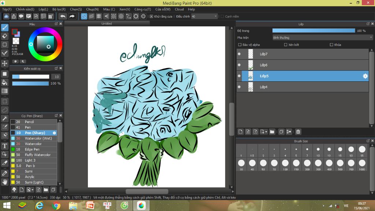Choose brush size 1000 preset

click(x=362, y=164)
